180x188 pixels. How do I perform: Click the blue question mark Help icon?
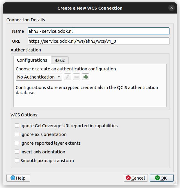pyautogui.click(x=13, y=178)
